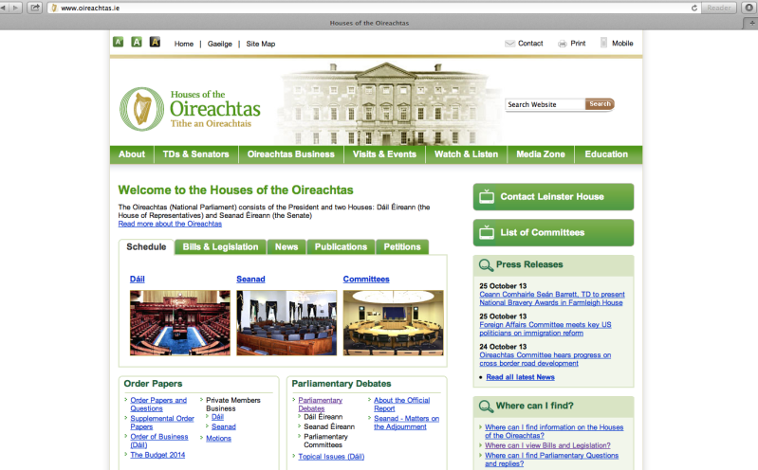Open Topical Issues (Dáil) link

point(331,457)
